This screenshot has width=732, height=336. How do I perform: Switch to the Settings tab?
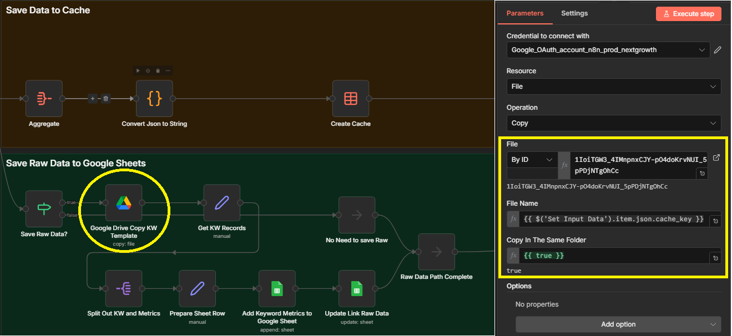[574, 13]
